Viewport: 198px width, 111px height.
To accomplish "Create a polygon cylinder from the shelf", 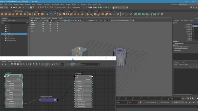I will click(x=10, y=14).
